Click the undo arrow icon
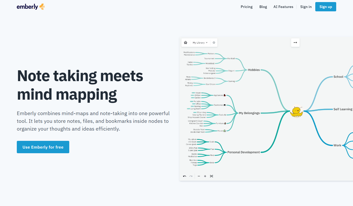This screenshot has width=353, height=206. (185, 176)
